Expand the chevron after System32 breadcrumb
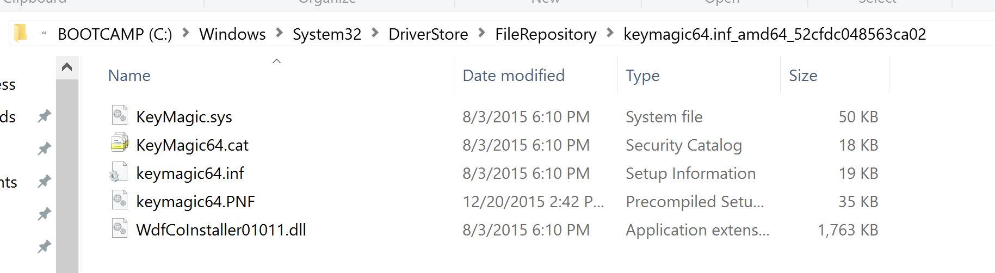The height and width of the screenshot is (273, 995). pos(375,33)
